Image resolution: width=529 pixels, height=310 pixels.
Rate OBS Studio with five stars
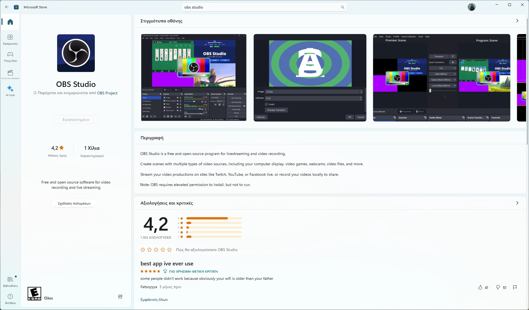point(170,250)
